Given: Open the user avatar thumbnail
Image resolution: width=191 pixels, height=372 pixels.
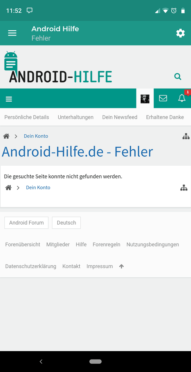Looking at the screenshot, I should pyautogui.click(x=145, y=99).
